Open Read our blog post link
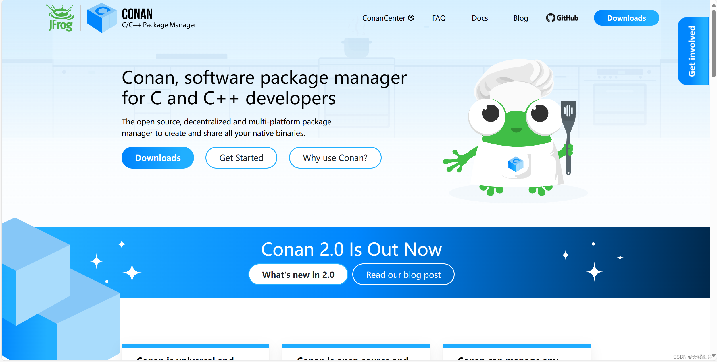717x362 pixels. click(x=403, y=275)
